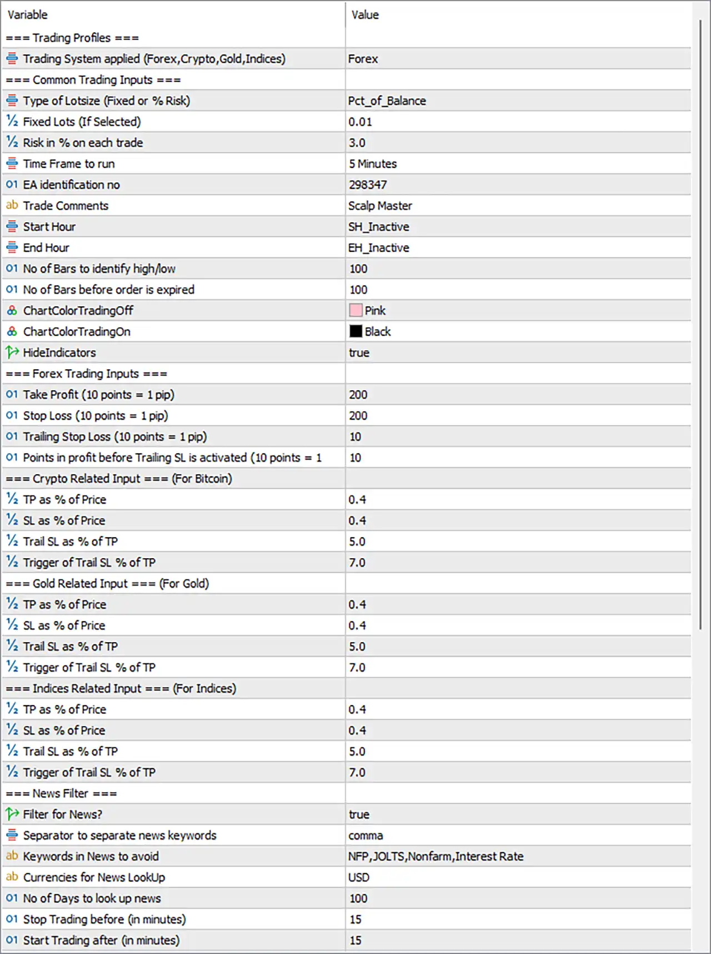
Task: Select the News Filter section row
Action: pyautogui.click(x=346, y=793)
